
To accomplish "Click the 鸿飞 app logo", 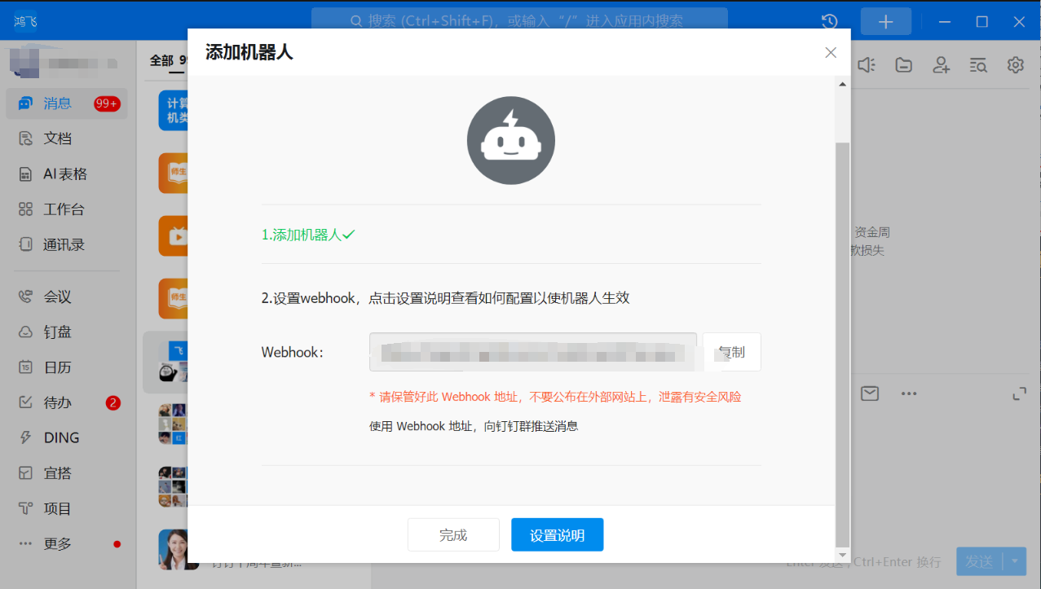I will point(26,21).
